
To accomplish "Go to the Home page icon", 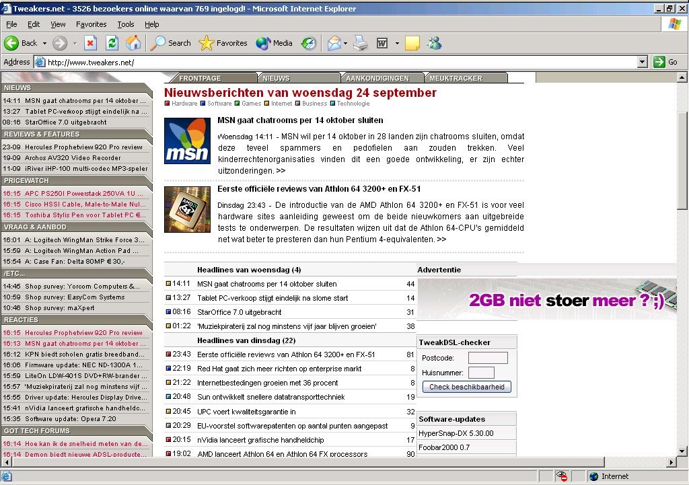I will pyautogui.click(x=133, y=43).
